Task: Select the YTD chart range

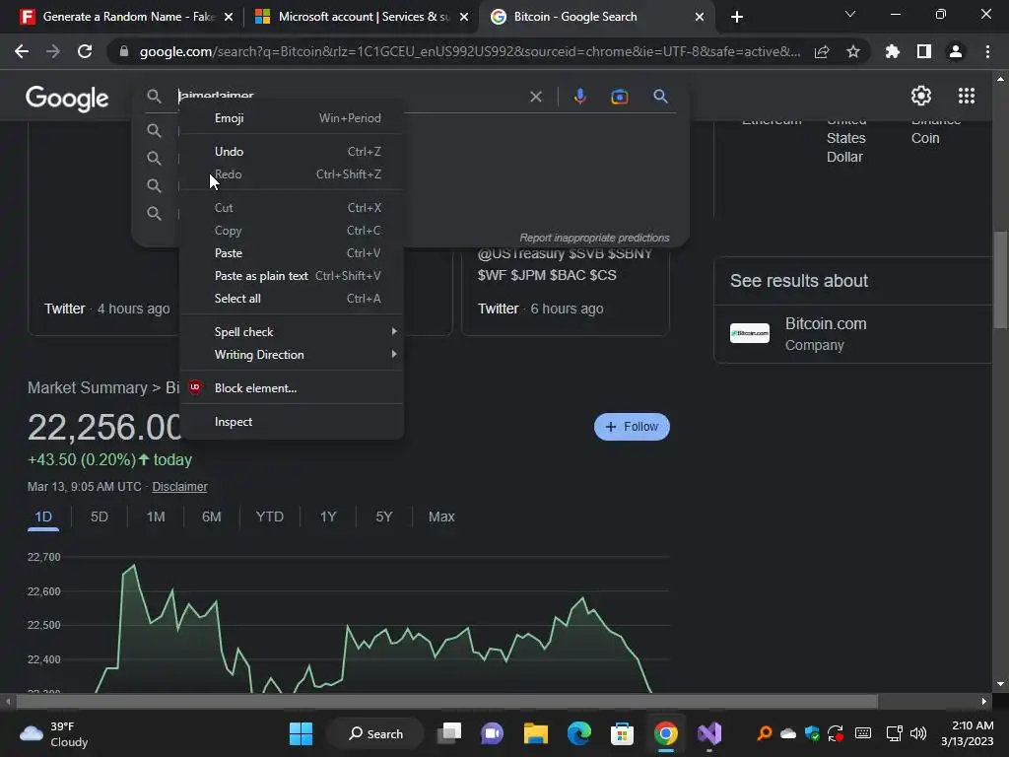Action: (270, 516)
